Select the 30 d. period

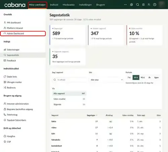pos(136,77)
